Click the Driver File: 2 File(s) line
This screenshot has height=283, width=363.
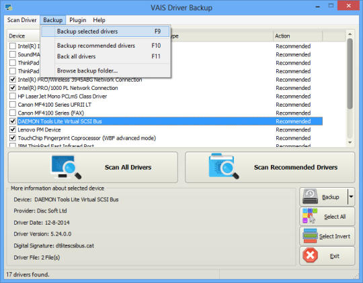point(36,257)
